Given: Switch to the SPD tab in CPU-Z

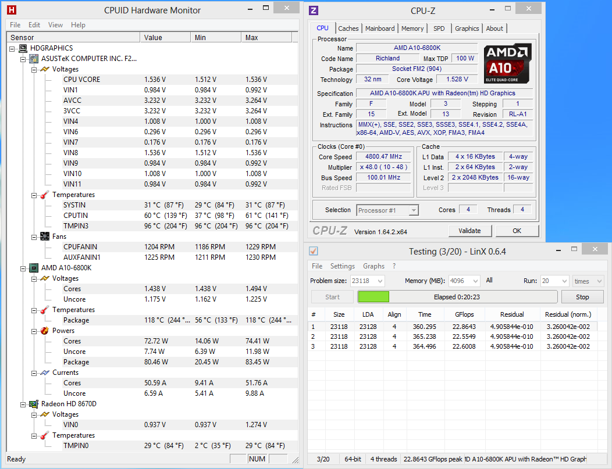Looking at the screenshot, I should pos(439,28).
